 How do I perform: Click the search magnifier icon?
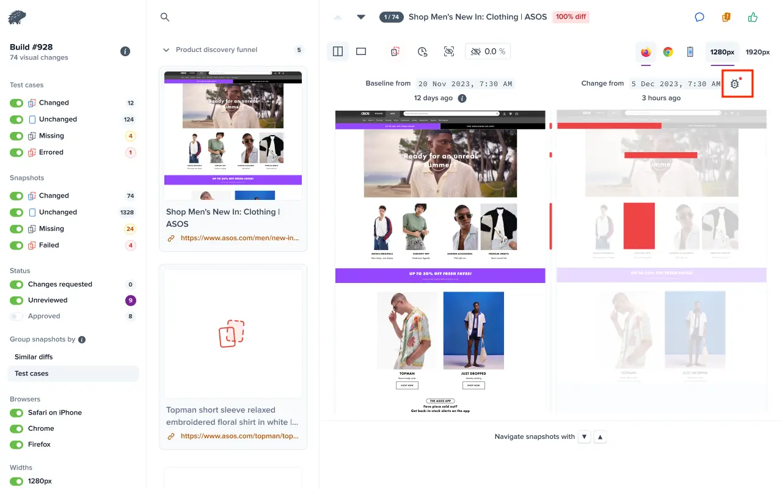[164, 17]
